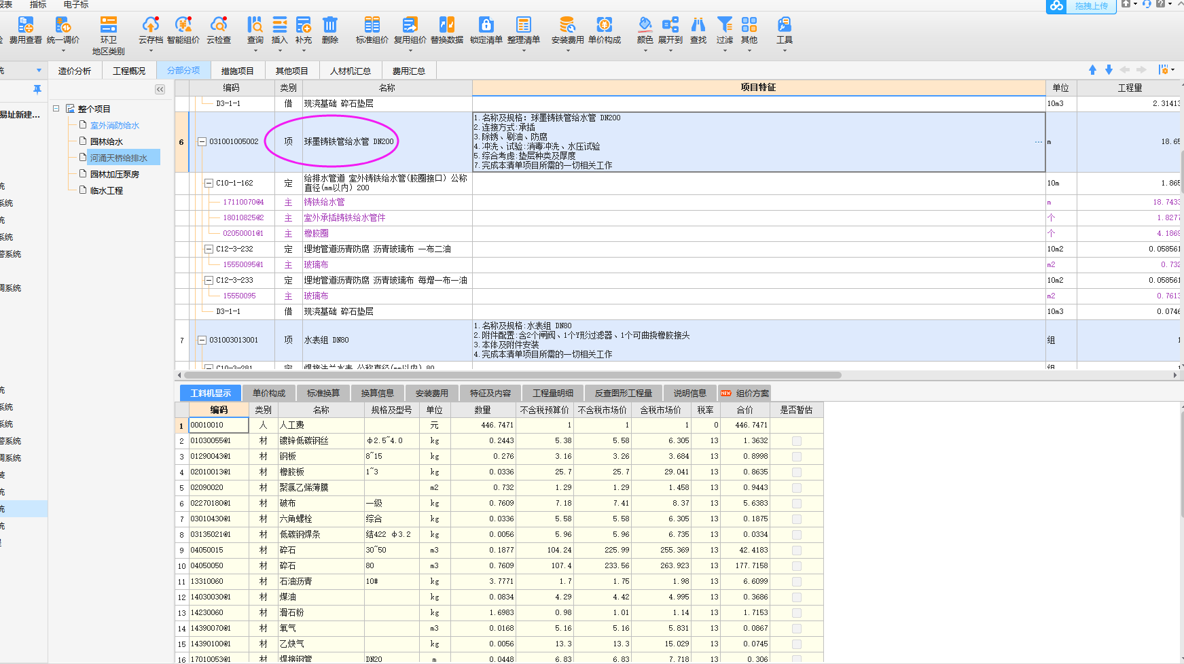Click the 展开到 toolbar icon
Viewport: 1184px width, 664px height.
pos(670,25)
